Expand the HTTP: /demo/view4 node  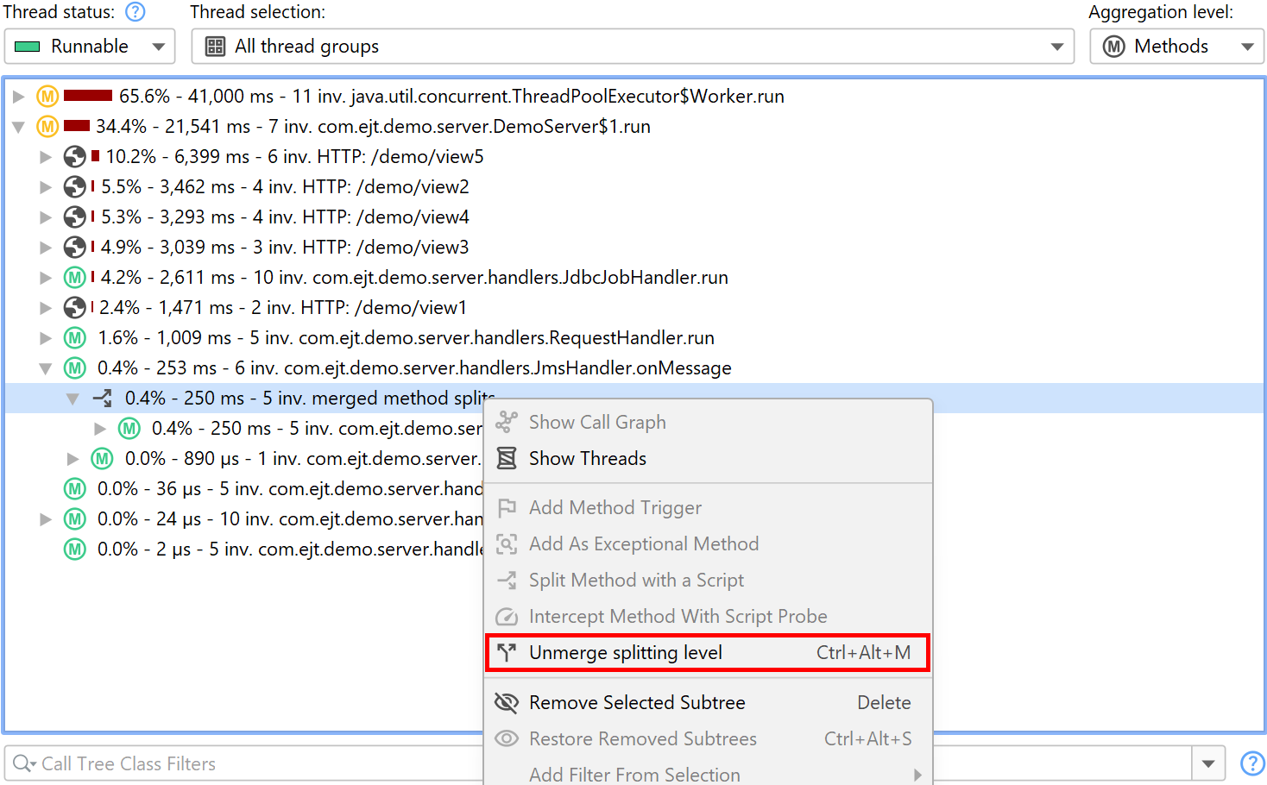point(46,217)
